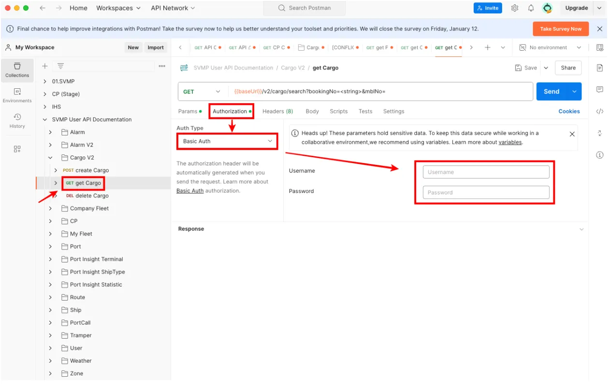Go back with the left arrow icon
The width and height of the screenshot is (608, 384).
(43, 8)
